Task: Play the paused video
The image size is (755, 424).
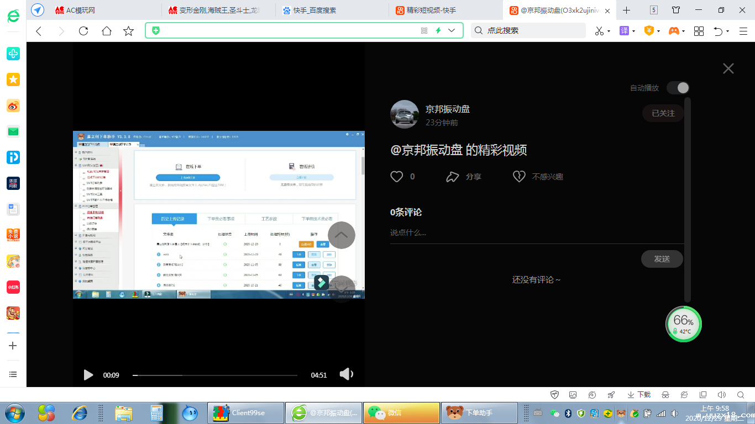Action: click(x=88, y=375)
